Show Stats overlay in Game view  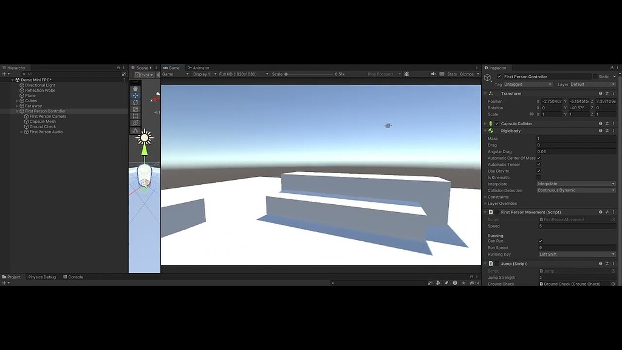tap(452, 74)
